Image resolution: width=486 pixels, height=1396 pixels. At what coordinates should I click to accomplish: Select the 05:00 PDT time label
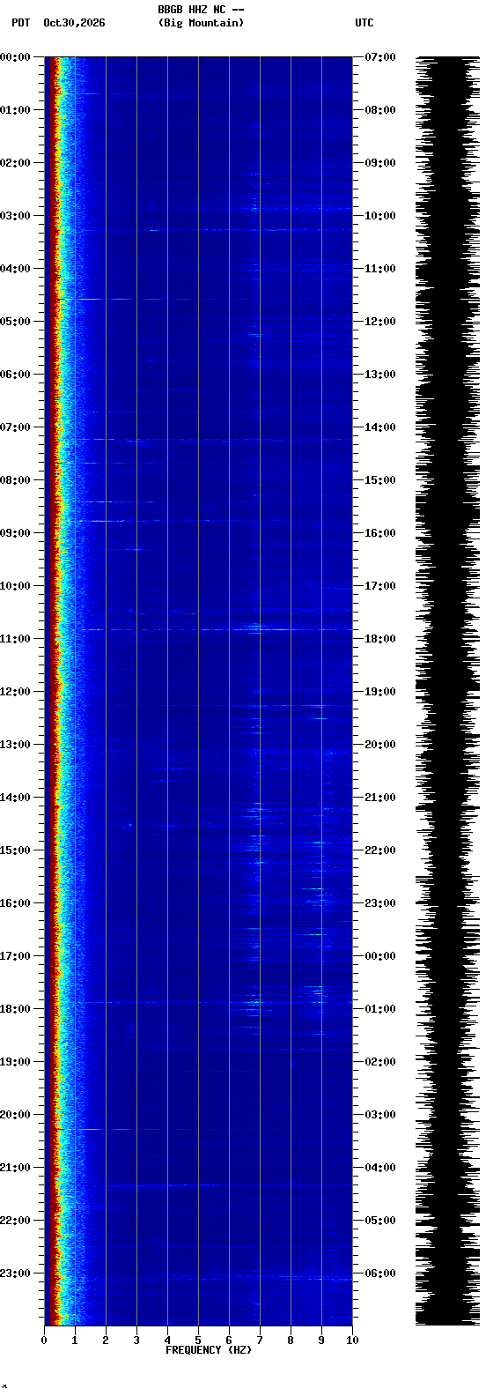pos(16,322)
